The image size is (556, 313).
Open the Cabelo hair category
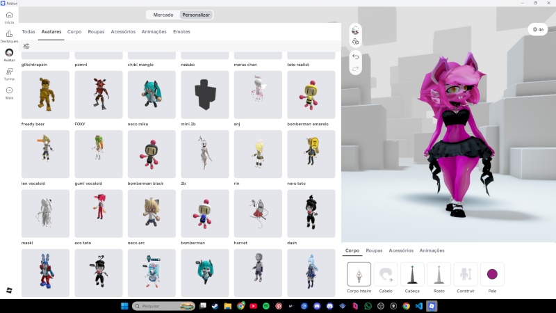(386, 275)
